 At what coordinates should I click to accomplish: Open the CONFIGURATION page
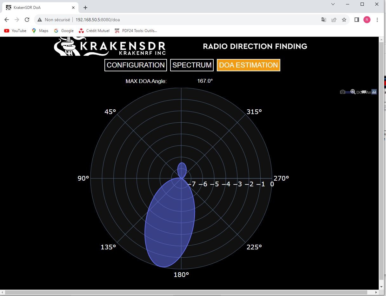136,65
